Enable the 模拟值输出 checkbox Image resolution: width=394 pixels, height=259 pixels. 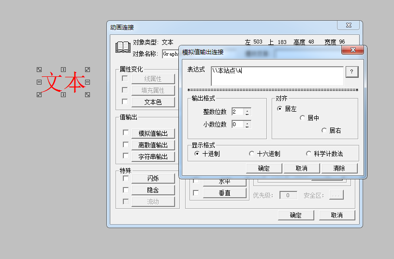click(x=125, y=133)
